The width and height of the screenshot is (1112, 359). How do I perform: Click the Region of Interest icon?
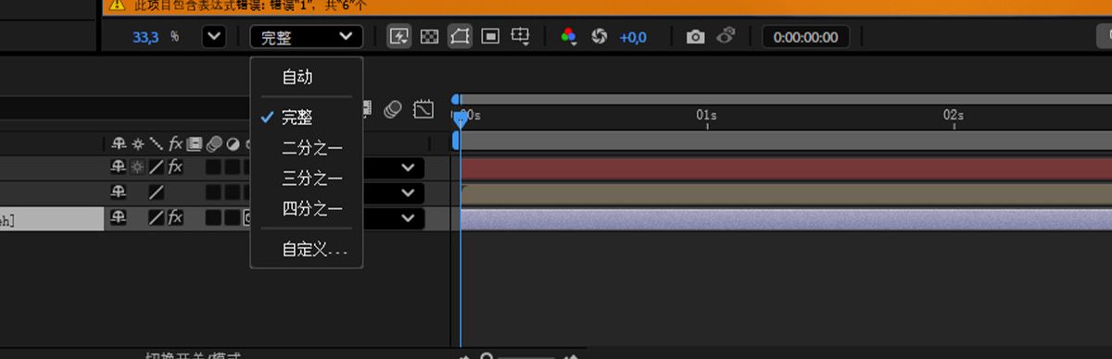[490, 37]
